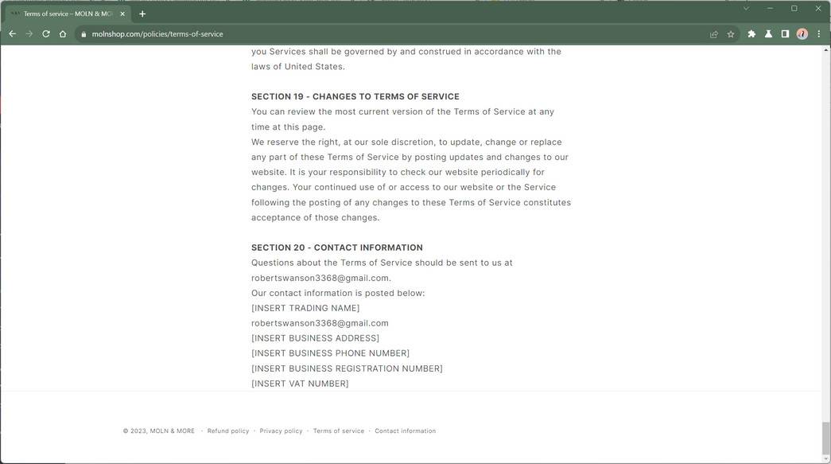Open the Chrome three-dot menu
The image size is (831, 464).
[818, 34]
